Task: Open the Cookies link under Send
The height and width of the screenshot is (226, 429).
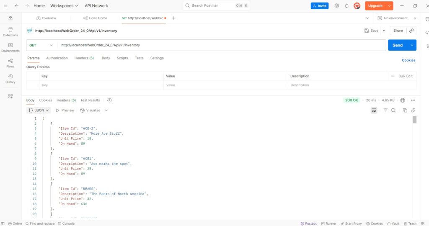Action: [408, 60]
